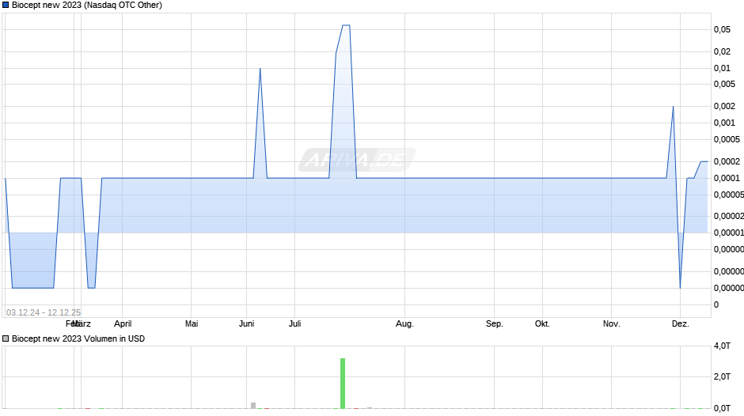Click the 'Sep.' axis label

coord(495,324)
